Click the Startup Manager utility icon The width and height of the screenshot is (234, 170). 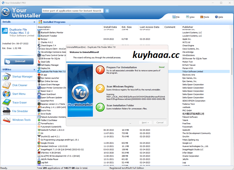[6, 77]
